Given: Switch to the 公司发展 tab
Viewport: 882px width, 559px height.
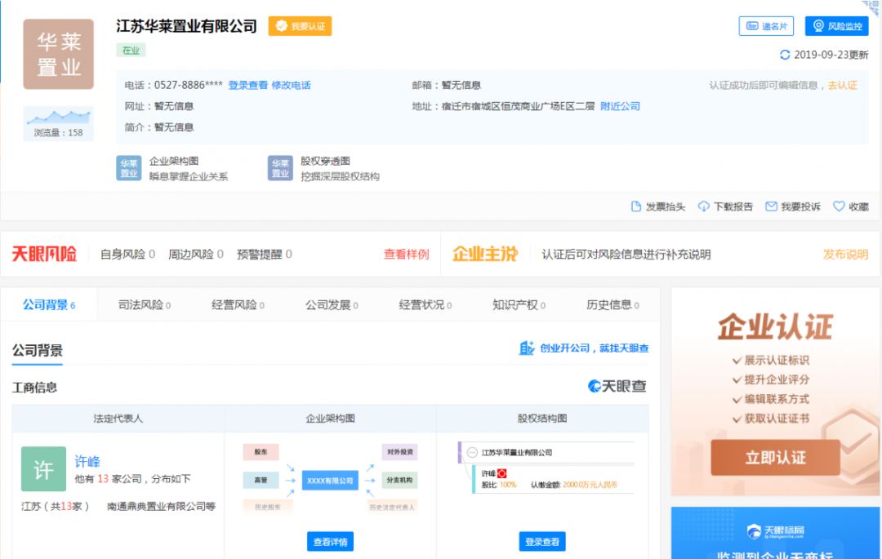Looking at the screenshot, I should 332,304.
